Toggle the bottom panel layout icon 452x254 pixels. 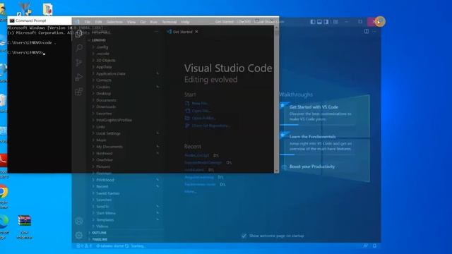[x=319, y=22]
